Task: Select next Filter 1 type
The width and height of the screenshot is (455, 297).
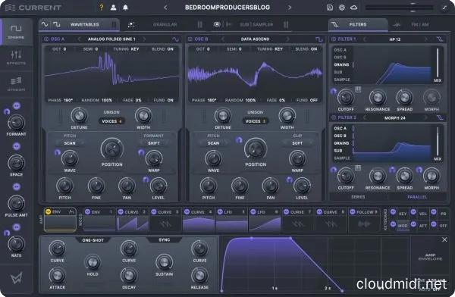Action: point(425,39)
